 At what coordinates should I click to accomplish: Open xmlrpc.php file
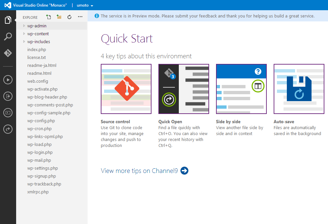coord(38,192)
